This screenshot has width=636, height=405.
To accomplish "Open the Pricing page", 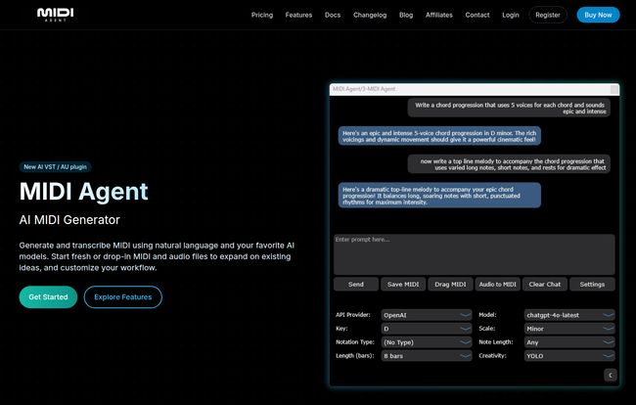I will click(x=262, y=15).
